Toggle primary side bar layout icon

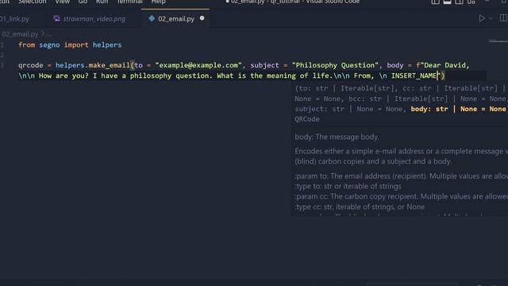coord(436,2)
